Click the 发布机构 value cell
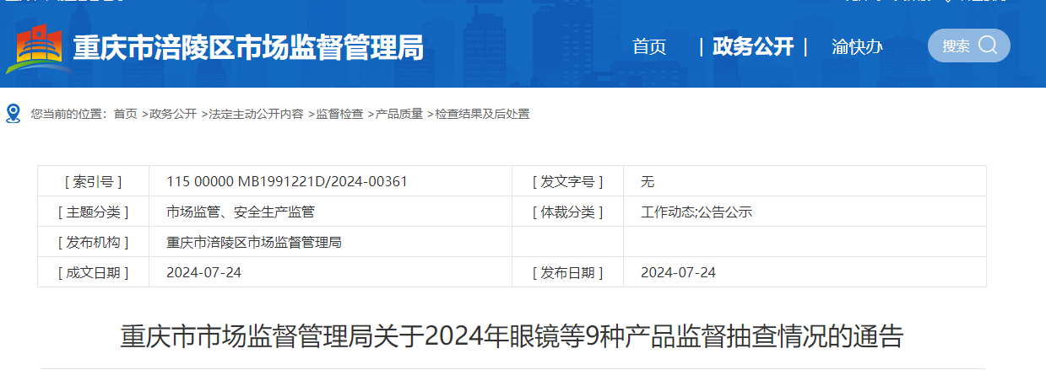This screenshot has width=1046, height=386. 253,242
